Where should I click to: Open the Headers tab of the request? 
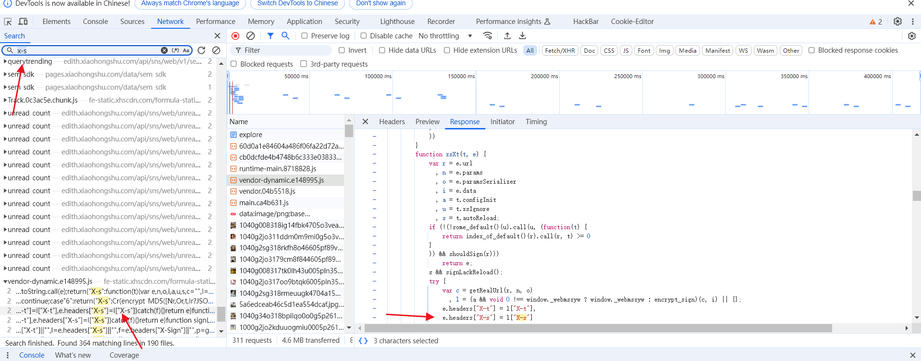(x=392, y=122)
